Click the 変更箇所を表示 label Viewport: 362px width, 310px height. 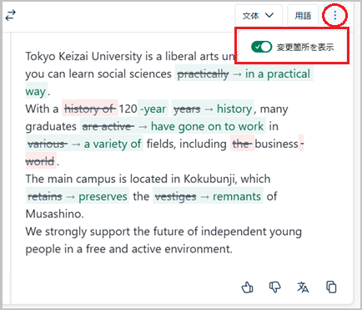[305, 47]
